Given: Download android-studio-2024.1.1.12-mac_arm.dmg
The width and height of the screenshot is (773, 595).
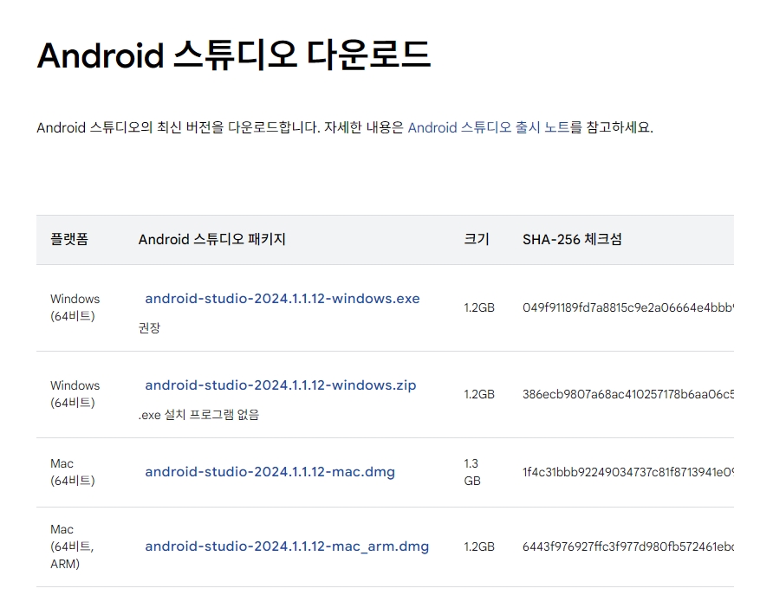Looking at the screenshot, I should [x=287, y=546].
